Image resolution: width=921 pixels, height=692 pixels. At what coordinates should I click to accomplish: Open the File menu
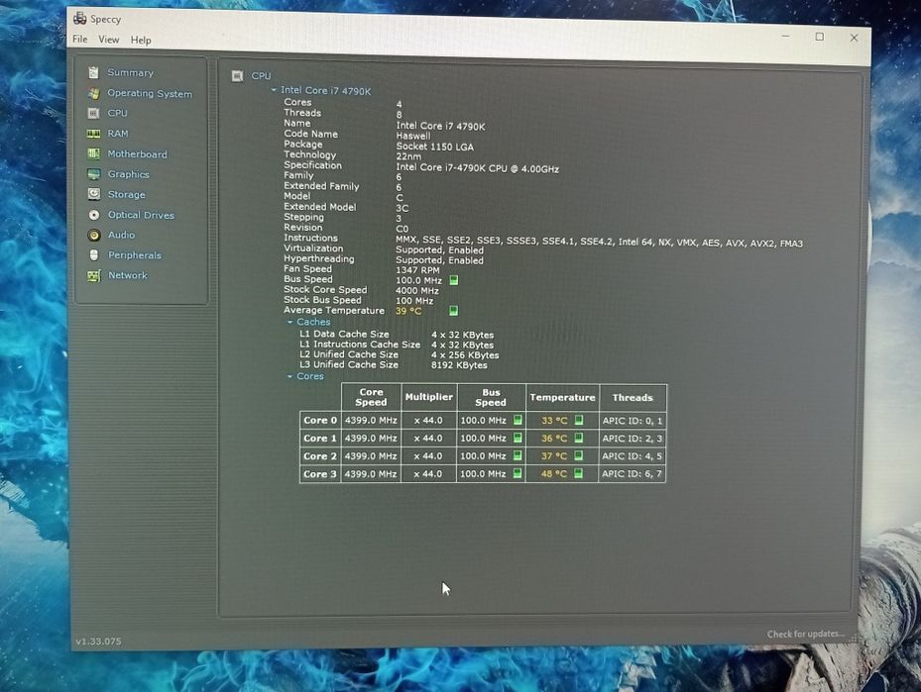(80, 39)
